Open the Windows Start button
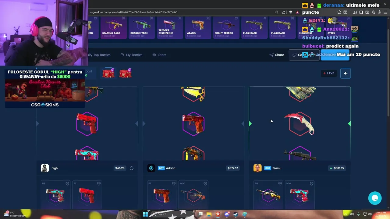 coord(145,214)
